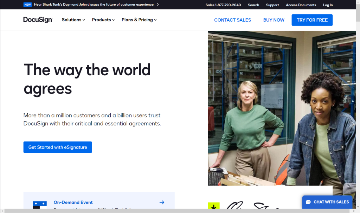This screenshot has width=360, height=213.
Task: Click the "More than a million customers" paragraph
Action: click(92, 119)
